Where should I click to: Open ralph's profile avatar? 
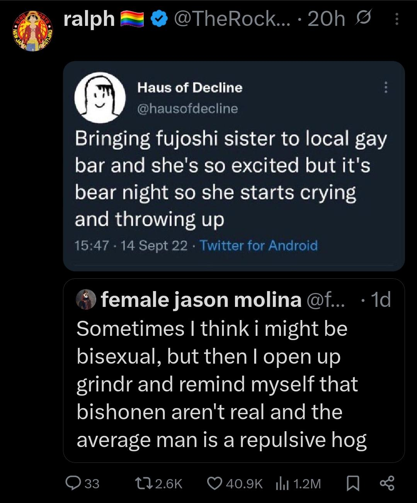(32, 31)
